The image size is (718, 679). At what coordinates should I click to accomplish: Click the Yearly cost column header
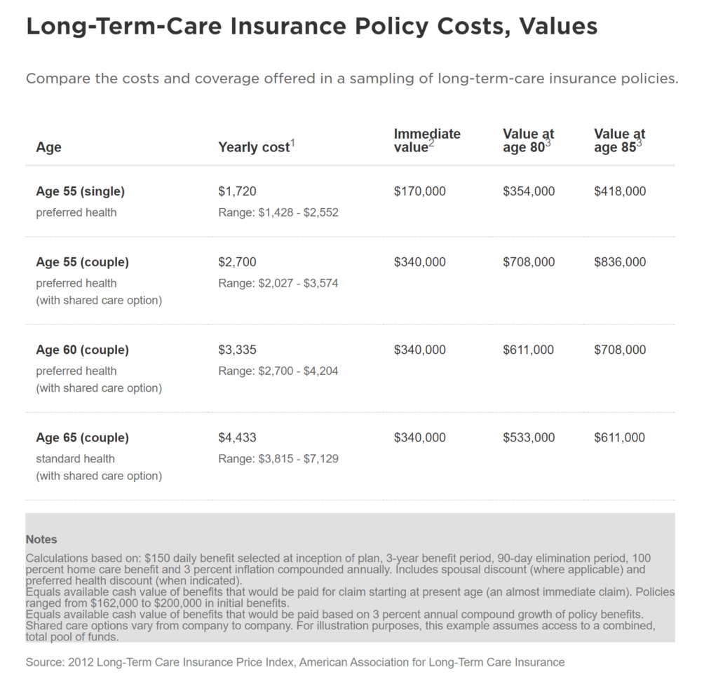pyautogui.click(x=257, y=147)
